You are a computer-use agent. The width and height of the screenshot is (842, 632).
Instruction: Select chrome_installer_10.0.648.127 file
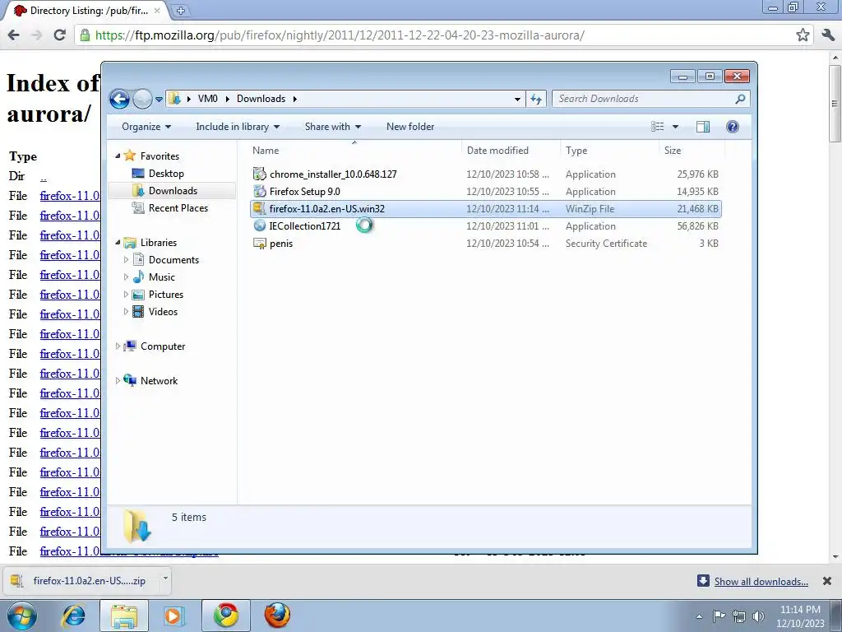[x=485, y=174]
